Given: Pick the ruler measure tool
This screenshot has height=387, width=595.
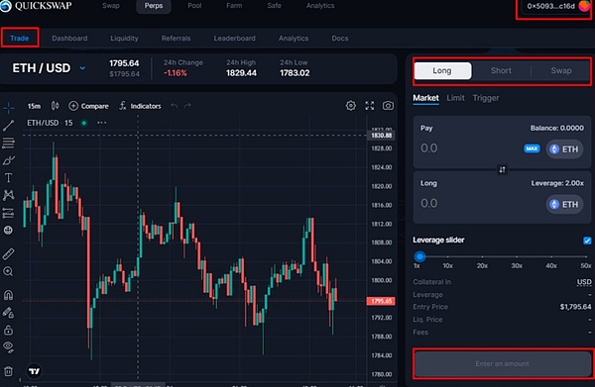Looking at the screenshot, I should (8, 253).
